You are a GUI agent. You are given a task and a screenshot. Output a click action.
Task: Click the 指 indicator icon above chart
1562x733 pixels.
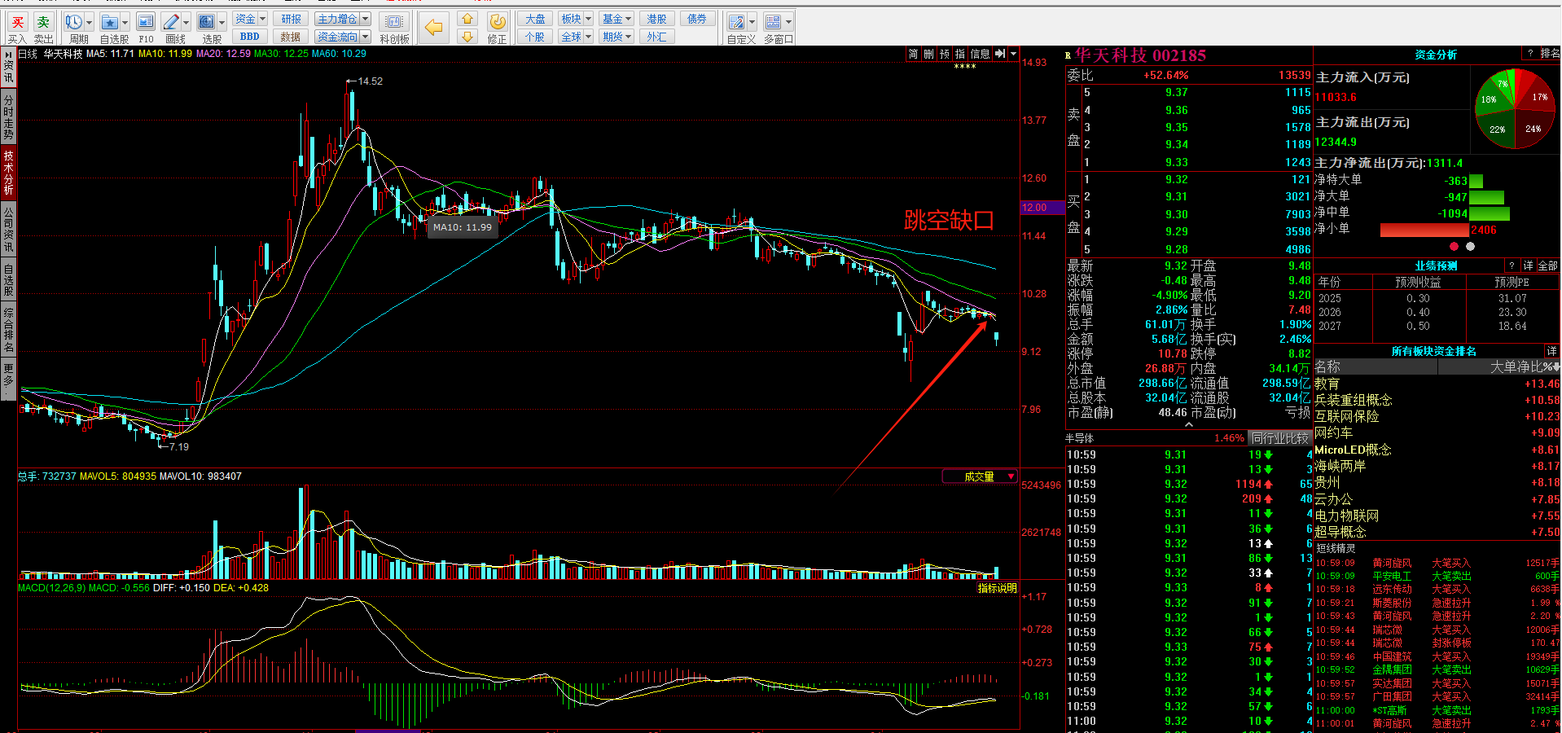(960, 54)
